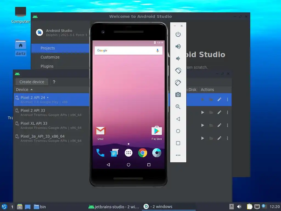Open the Phone dialer app in the dock
The image size is (281, 211).
coord(100,153)
